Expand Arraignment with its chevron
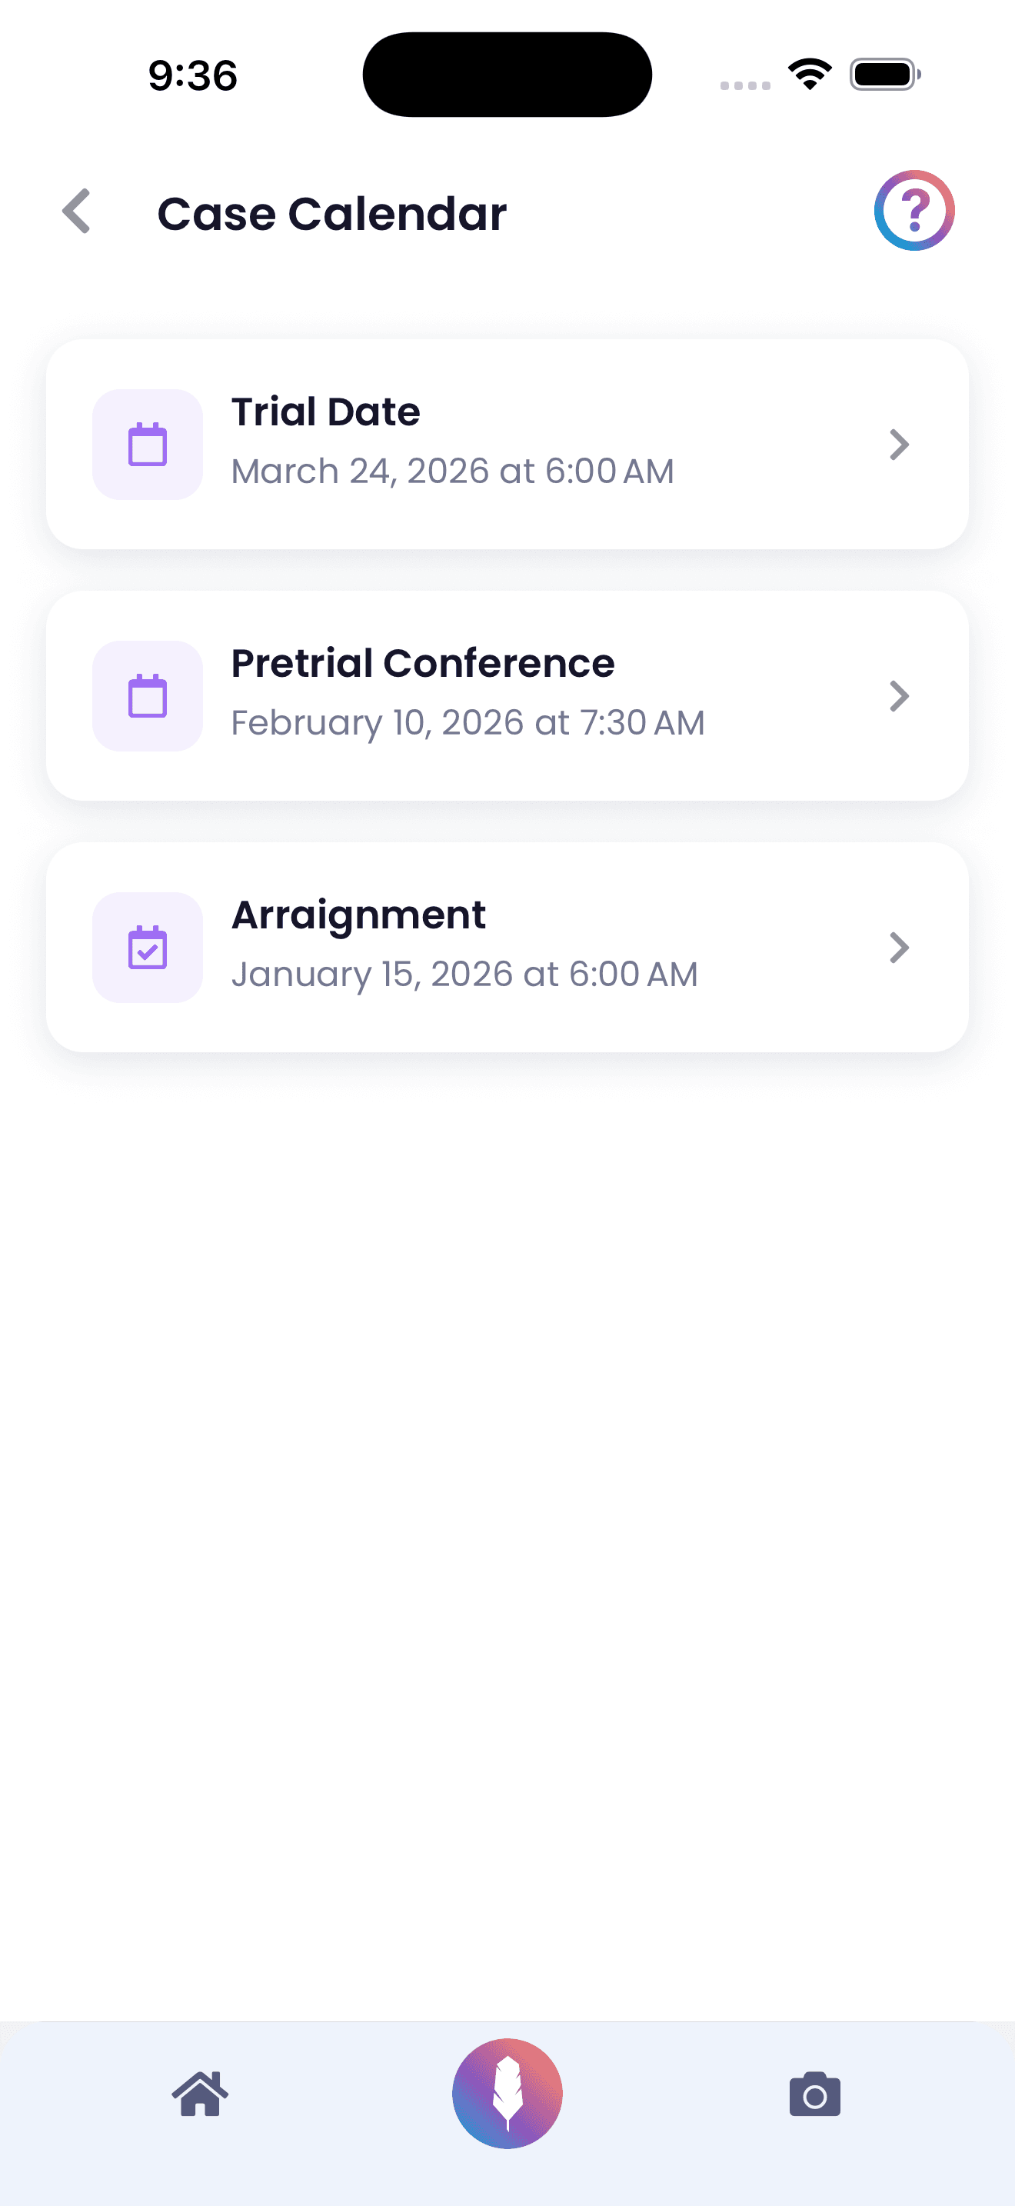 tap(899, 947)
